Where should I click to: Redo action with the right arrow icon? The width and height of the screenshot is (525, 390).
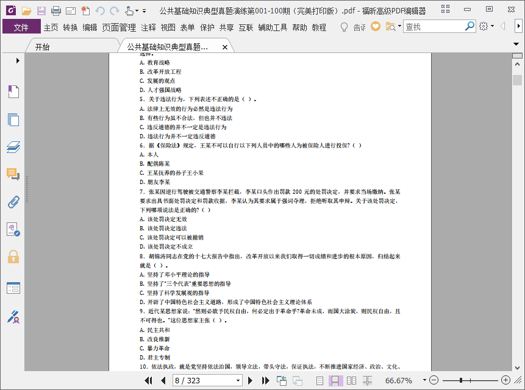tap(115, 11)
